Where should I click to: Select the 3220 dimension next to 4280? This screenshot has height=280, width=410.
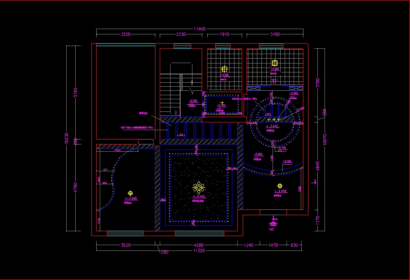coord(126,245)
